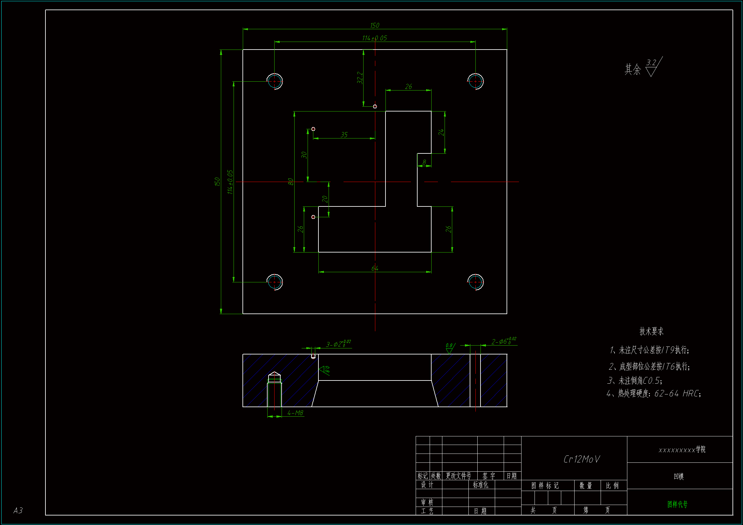Select the 35 horizontal dimension text
This screenshot has width=743, height=525.
coord(344,135)
